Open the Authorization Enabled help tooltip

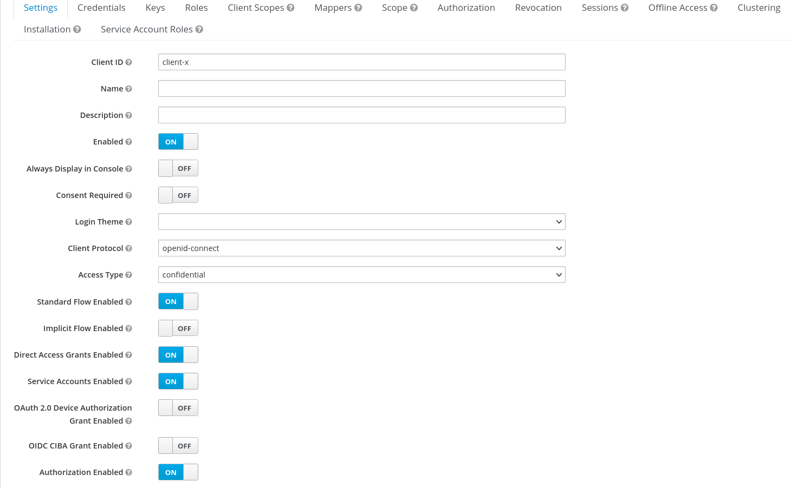tap(129, 472)
